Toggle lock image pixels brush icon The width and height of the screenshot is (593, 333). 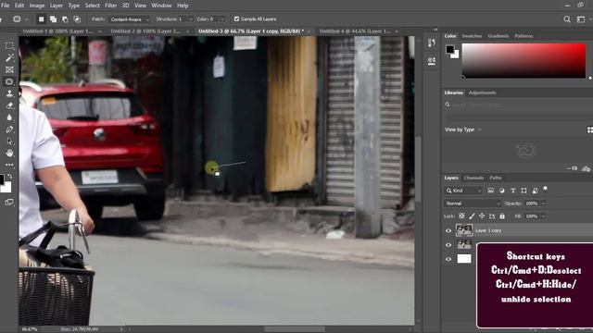[472, 216]
